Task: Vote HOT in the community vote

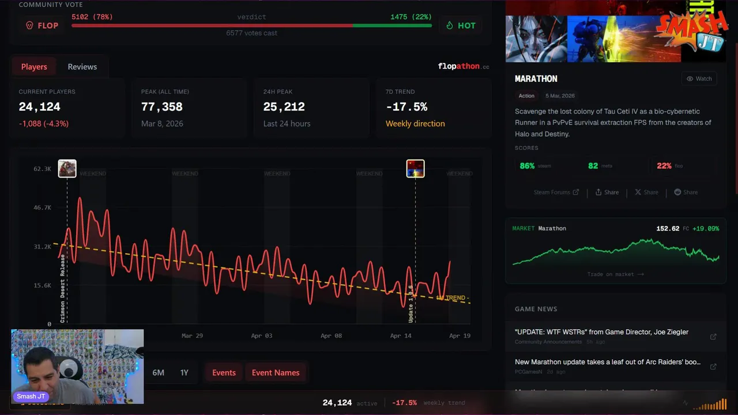Action: click(x=461, y=25)
